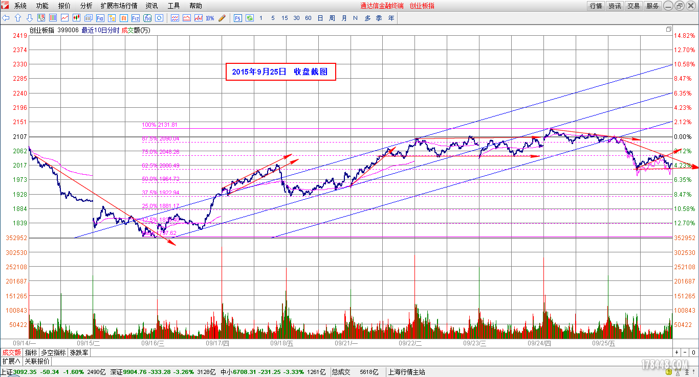Viewport: 699px width, 377px height.
Task: Open the 帮助 menu
Action: tap(195, 6)
